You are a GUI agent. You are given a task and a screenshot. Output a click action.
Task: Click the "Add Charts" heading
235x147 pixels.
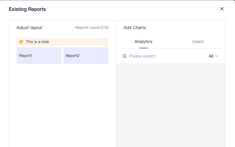(x=135, y=28)
